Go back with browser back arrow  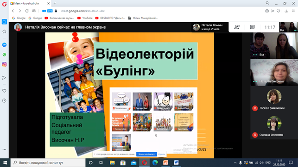(x=13, y=11)
